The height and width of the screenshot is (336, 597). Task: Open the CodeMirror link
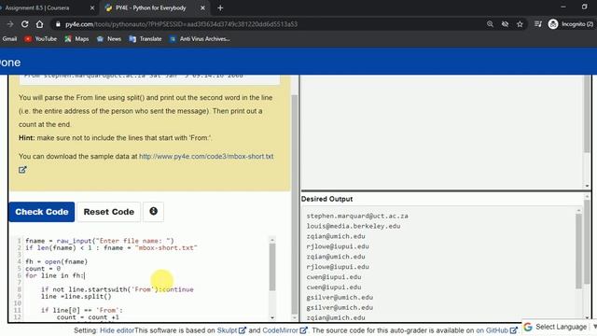[x=285, y=330]
